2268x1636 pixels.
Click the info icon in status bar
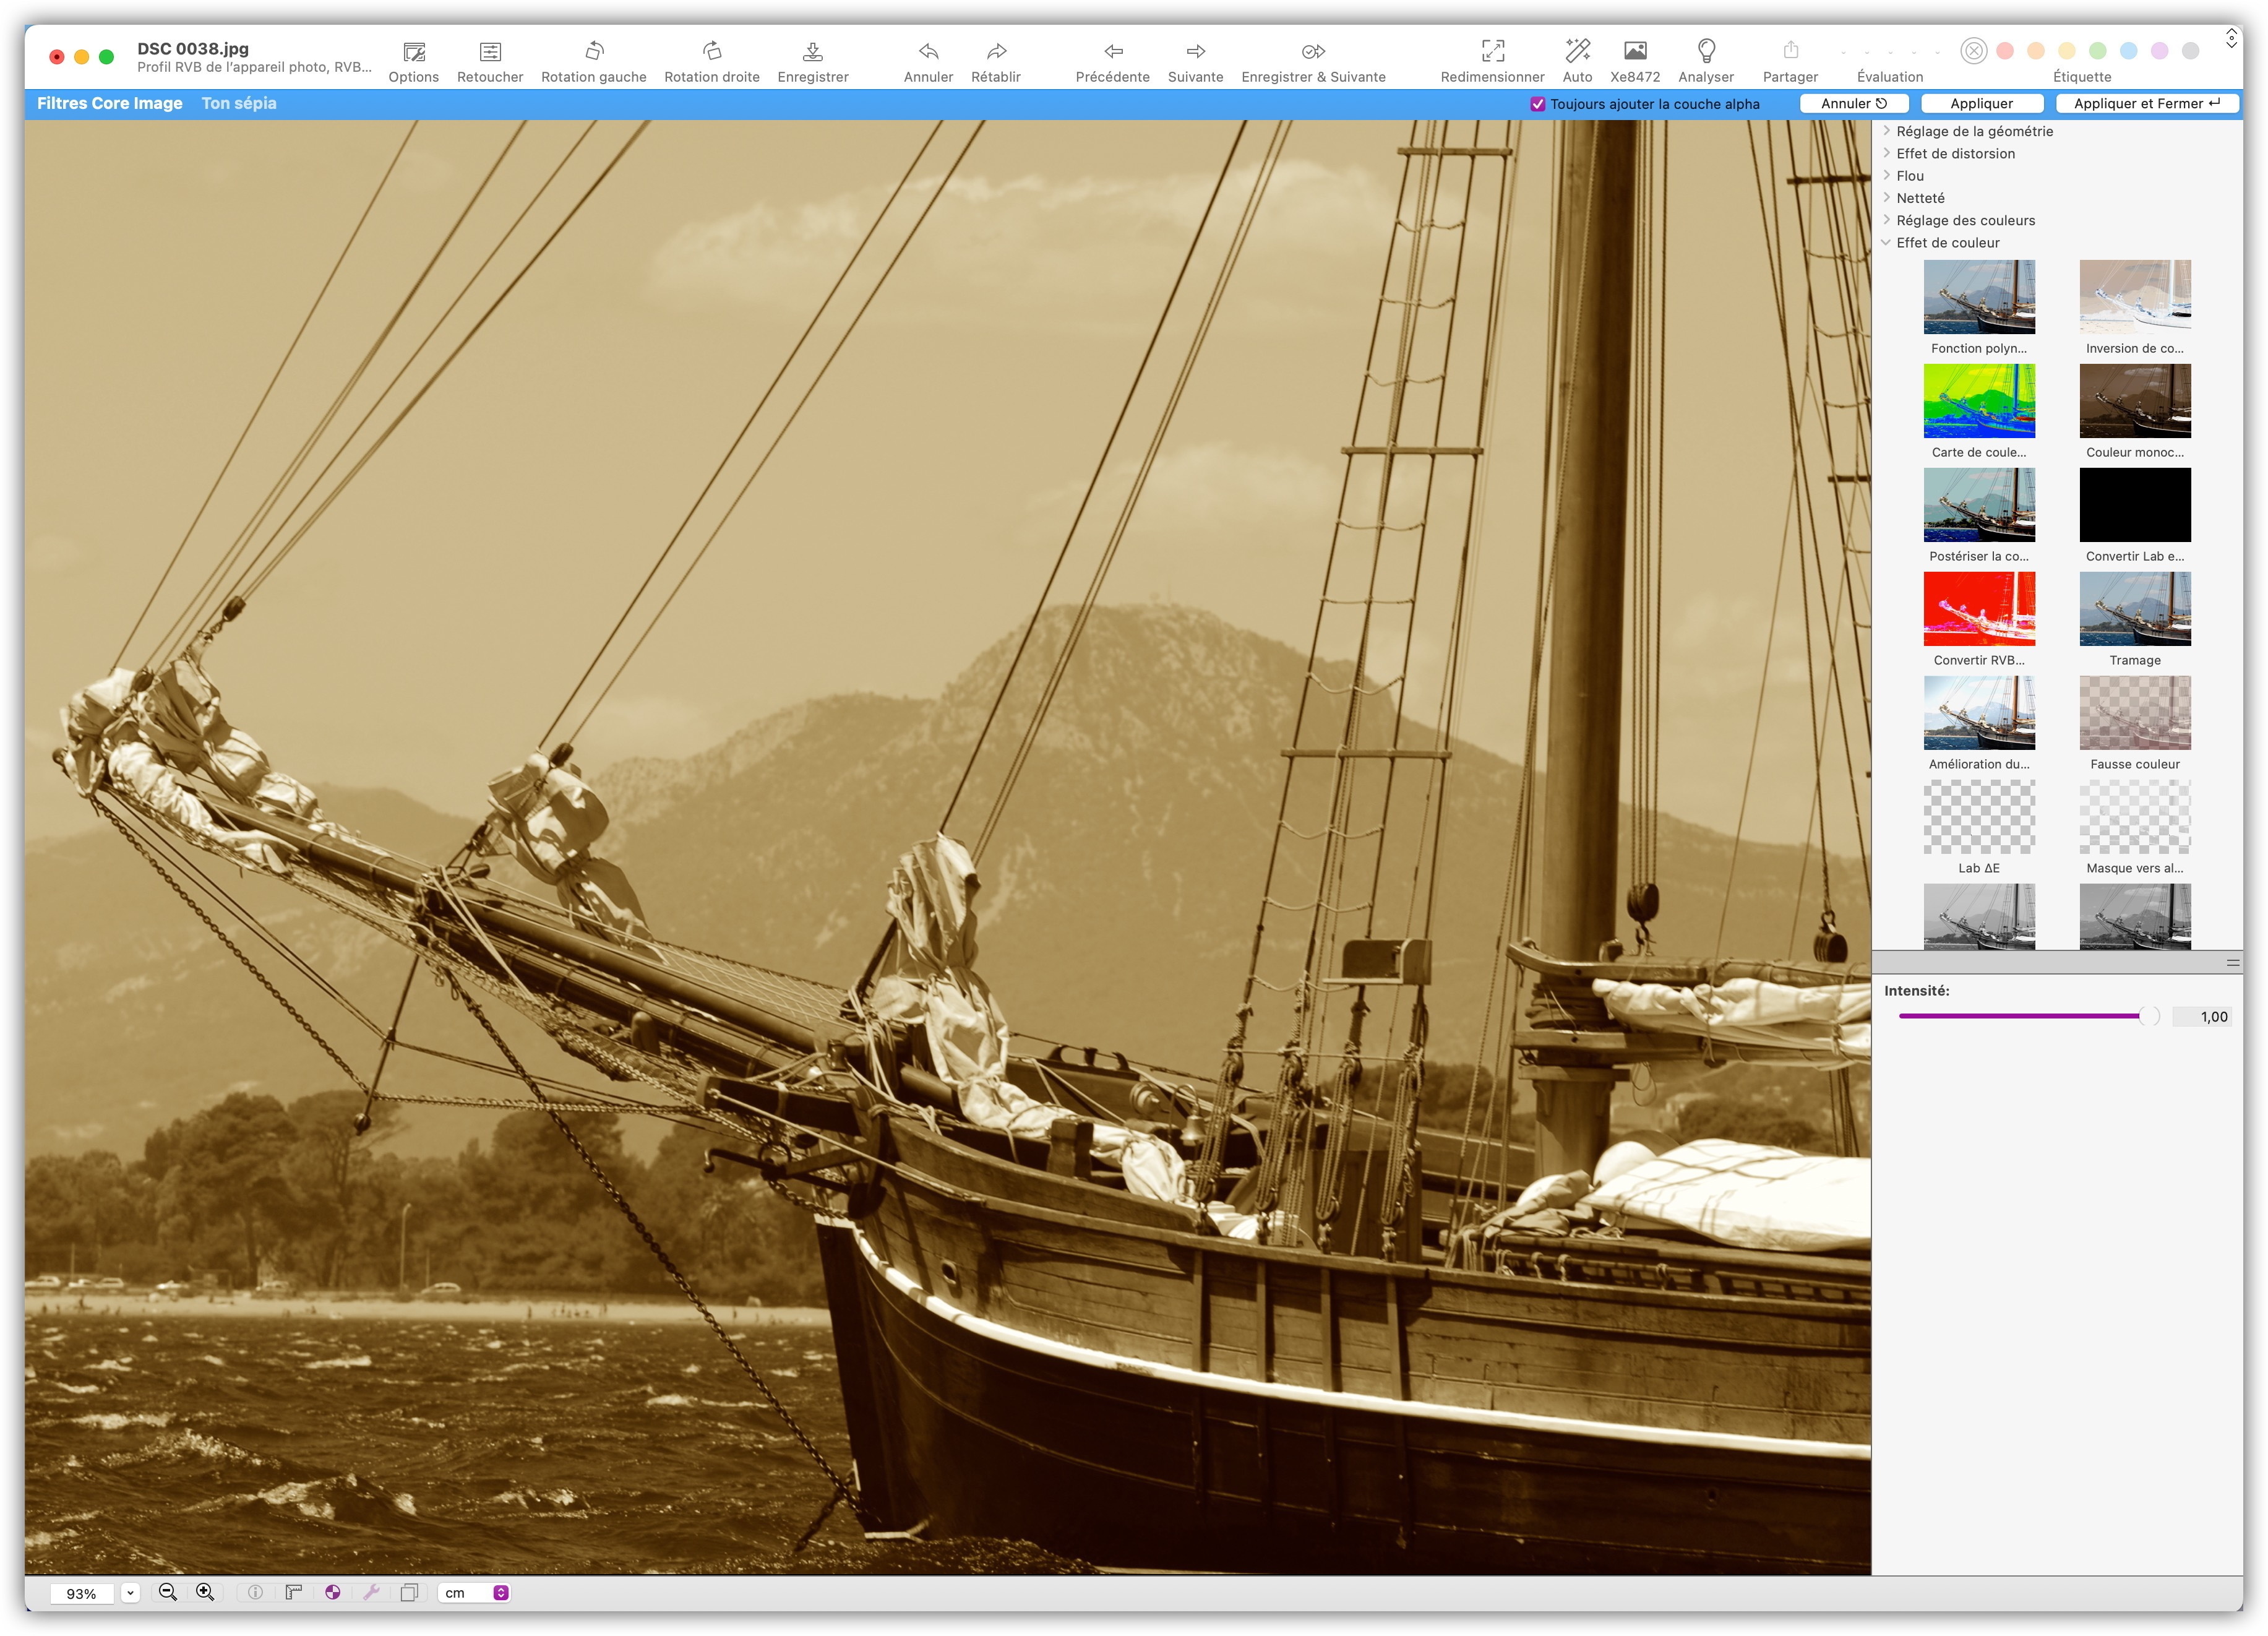click(x=255, y=1592)
